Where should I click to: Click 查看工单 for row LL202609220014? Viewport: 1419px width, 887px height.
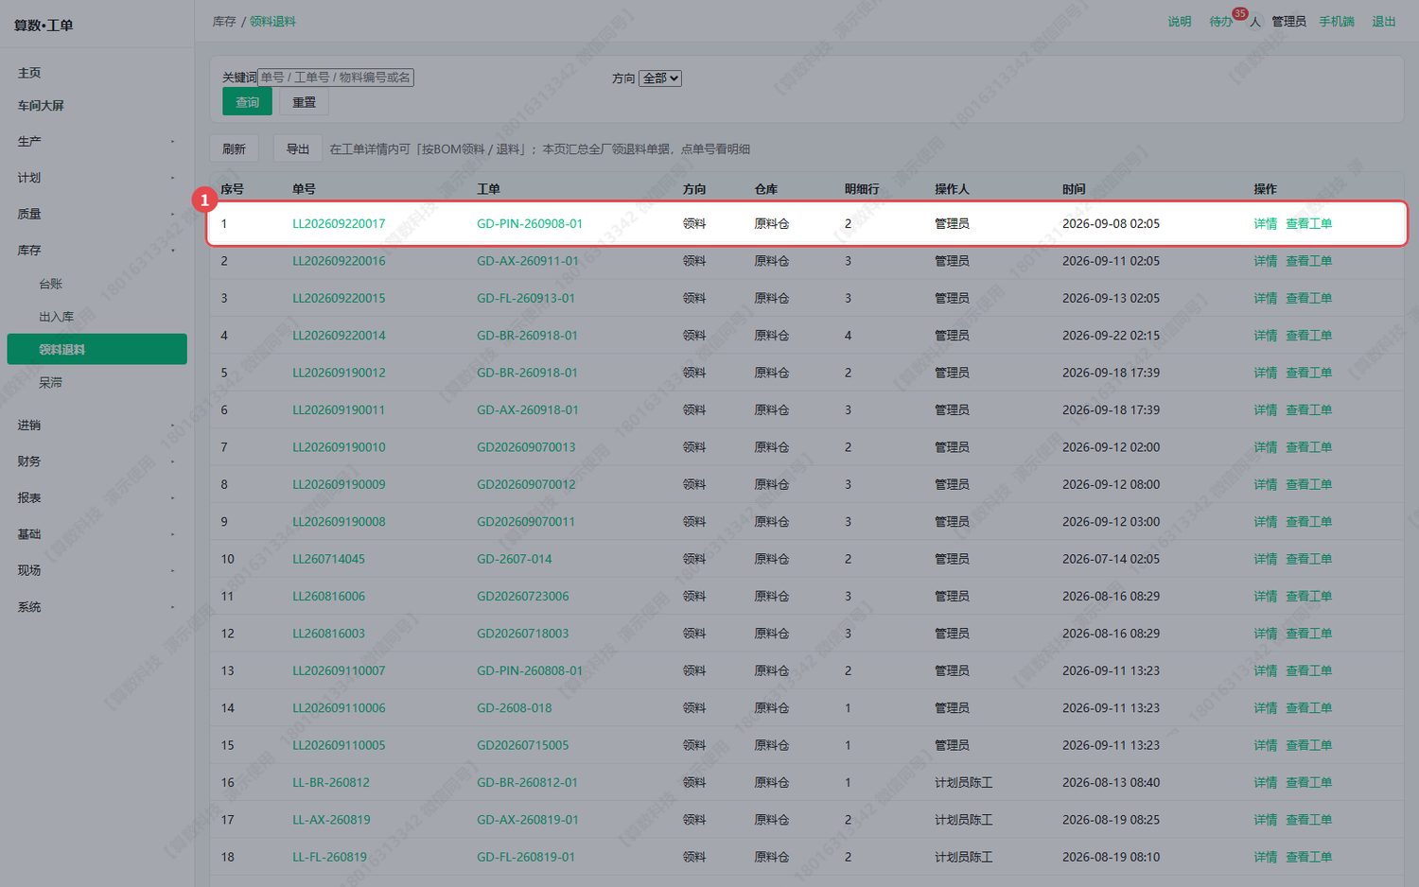pyautogui.click(x=1308, y=336)
